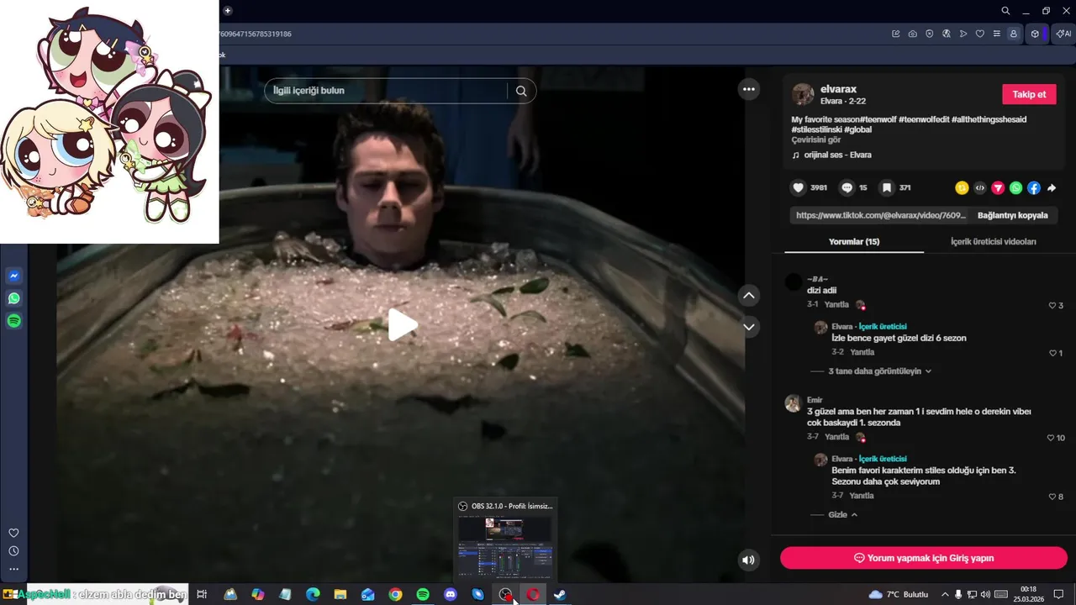Open the sidebar heart bookmarks icon
Image resolution: width=1076 pixels, height=605 pixels.
tap(13, 533)
